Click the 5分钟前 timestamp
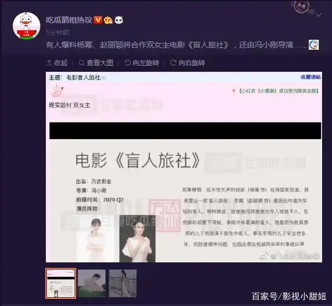The height and width of the screenshot is (306, 332). (58, 33)
